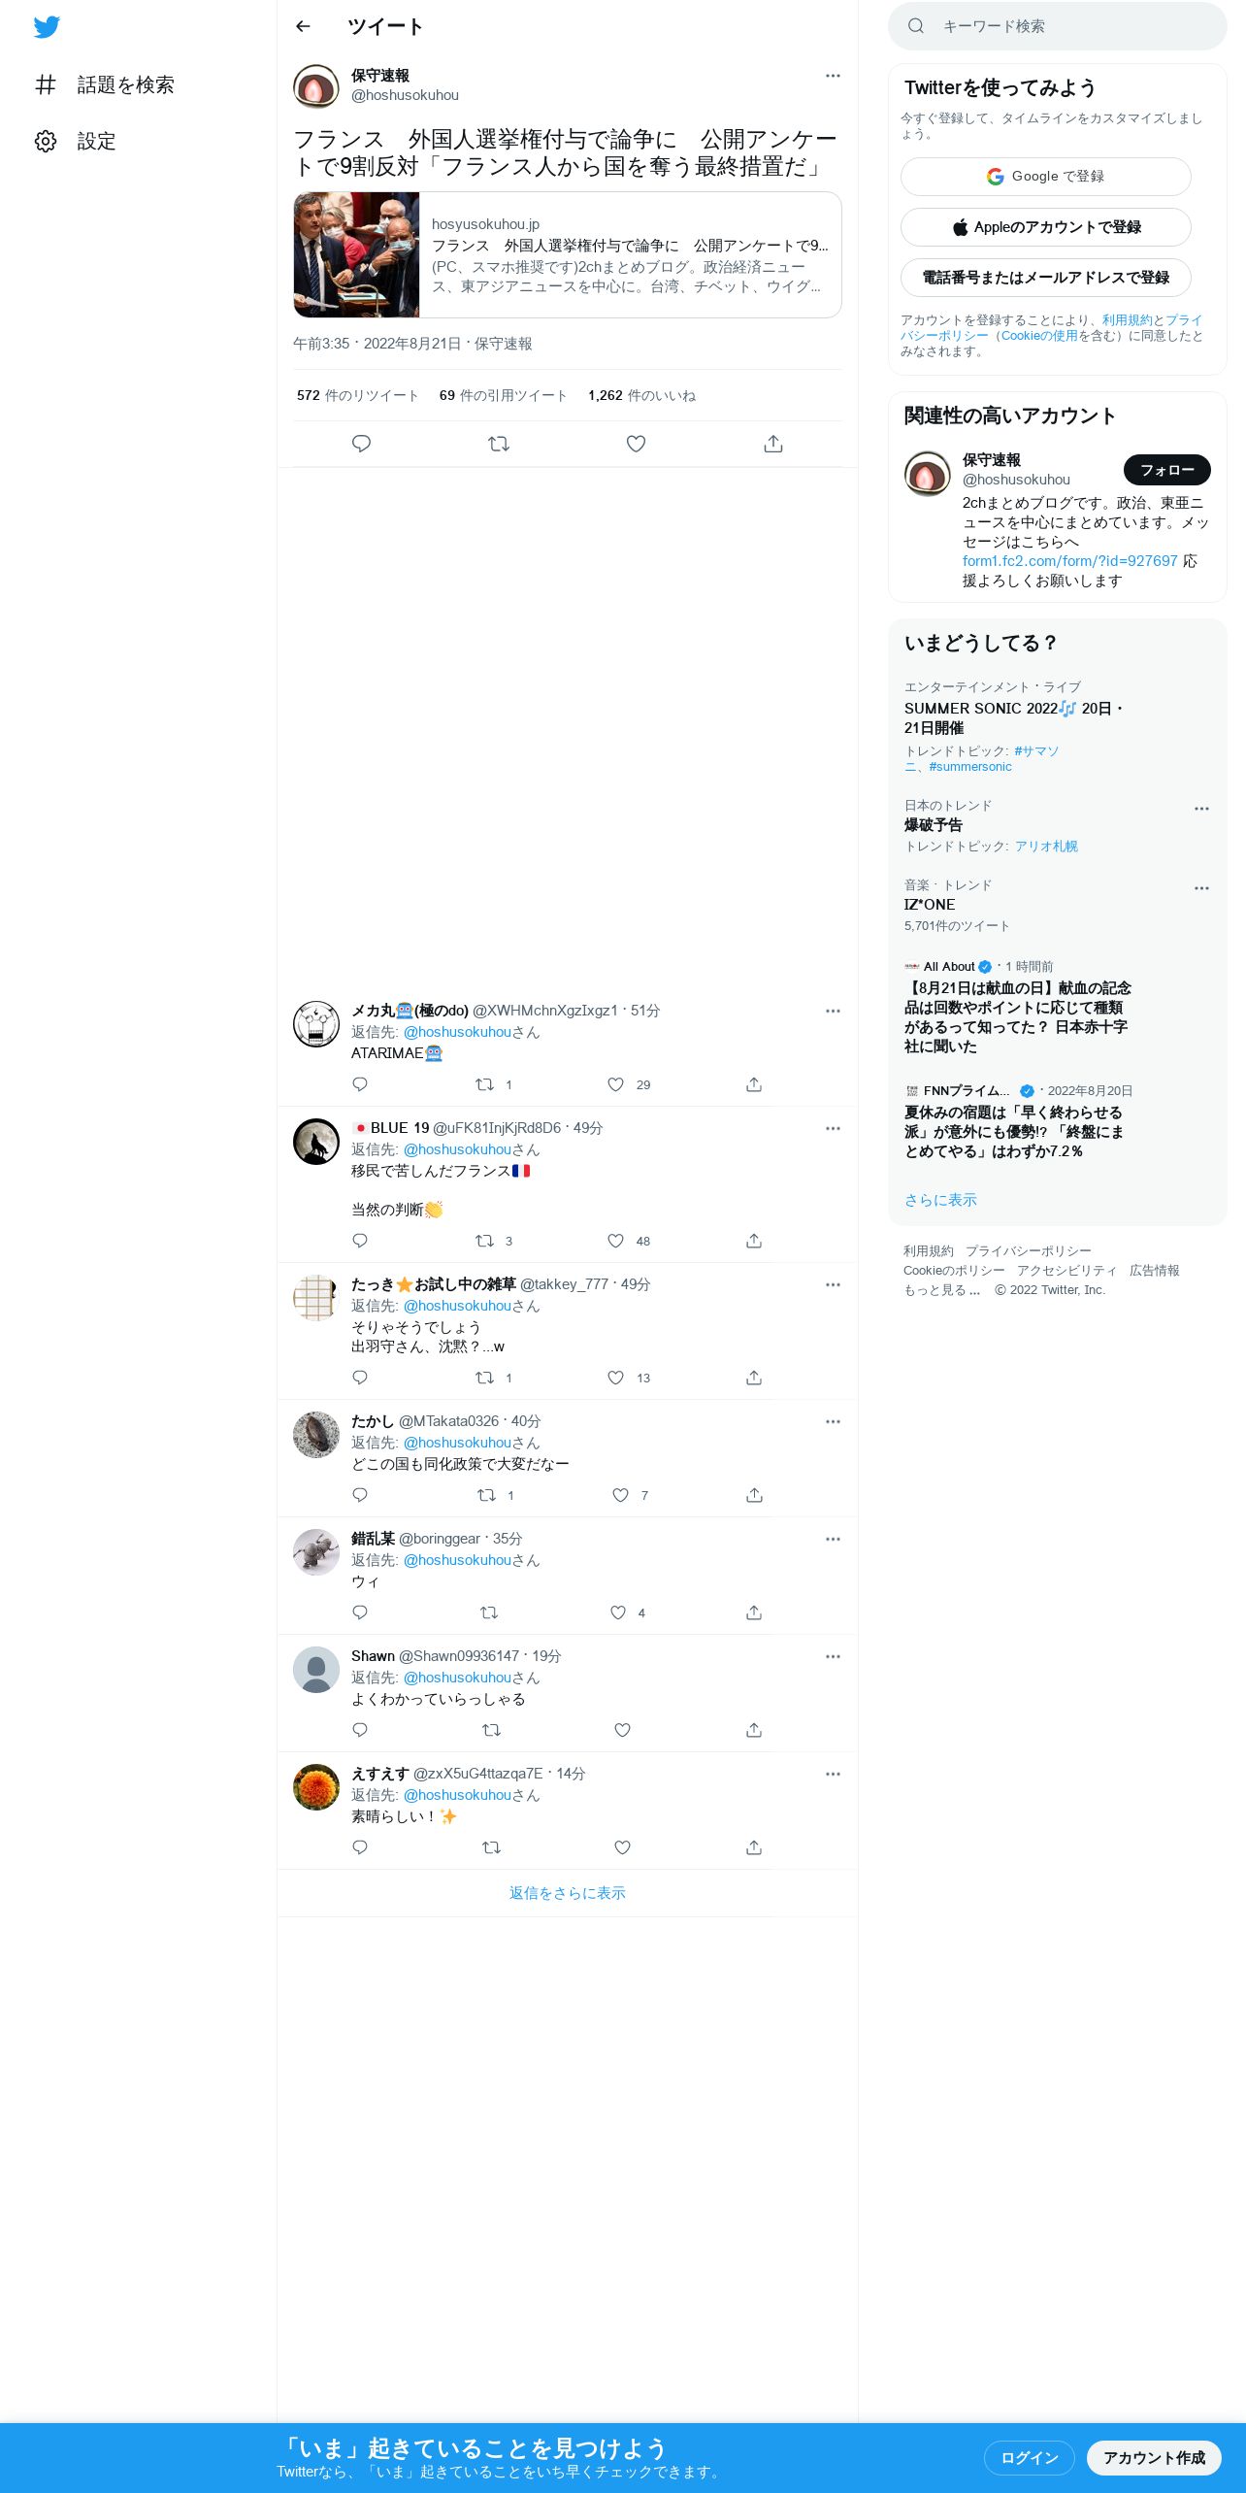Open 設定 in sidebar
Image resolution: width=1246 pixels, height=2493 pixels.
(76, 142)
